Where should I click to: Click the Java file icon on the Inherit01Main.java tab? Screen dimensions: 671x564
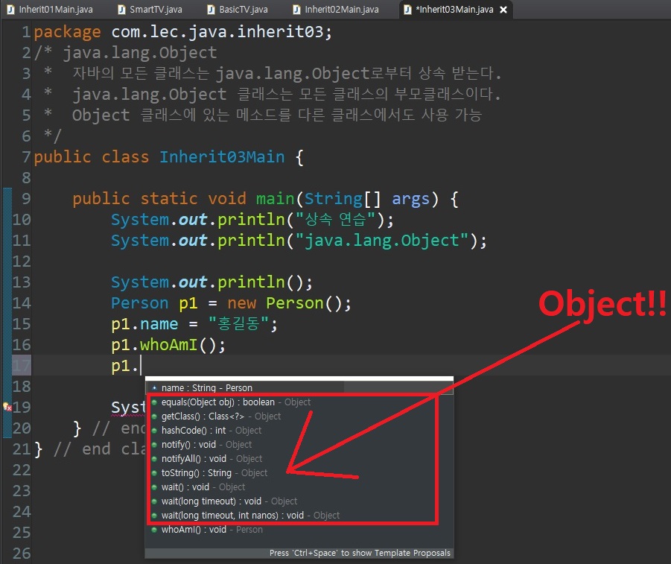tap(10, 10)
